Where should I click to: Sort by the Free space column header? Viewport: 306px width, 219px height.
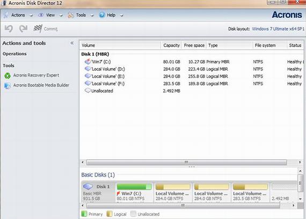[x=194, y=45]
